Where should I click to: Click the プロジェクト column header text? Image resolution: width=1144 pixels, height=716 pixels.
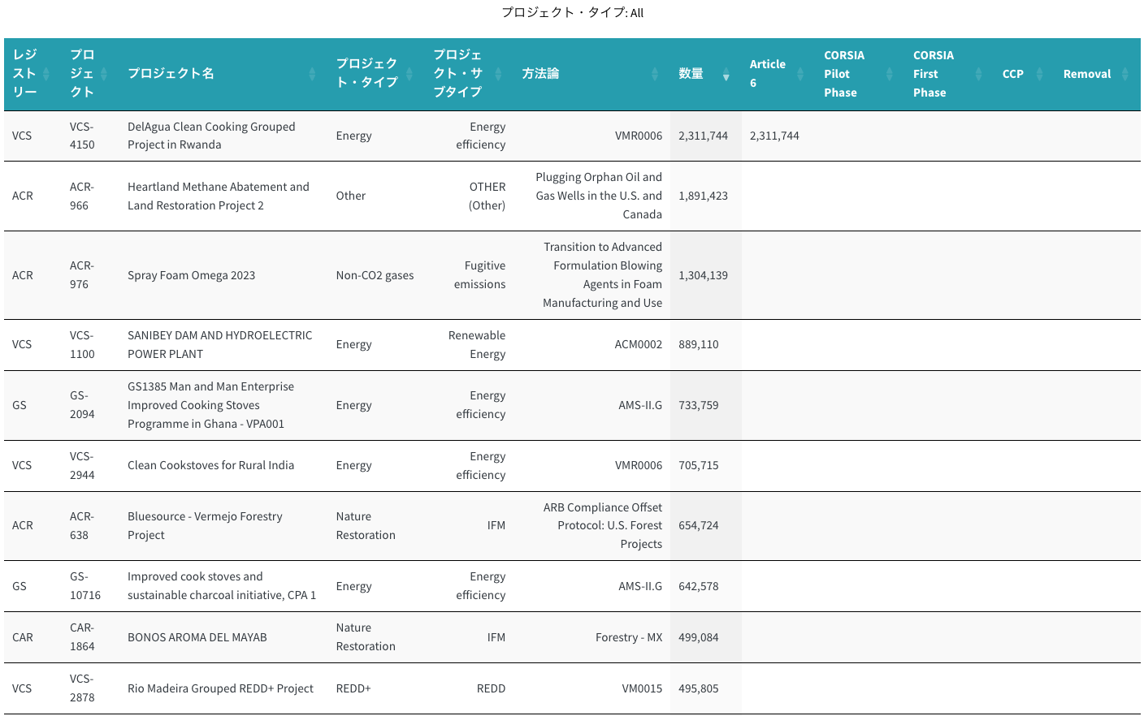click(82, 74)
